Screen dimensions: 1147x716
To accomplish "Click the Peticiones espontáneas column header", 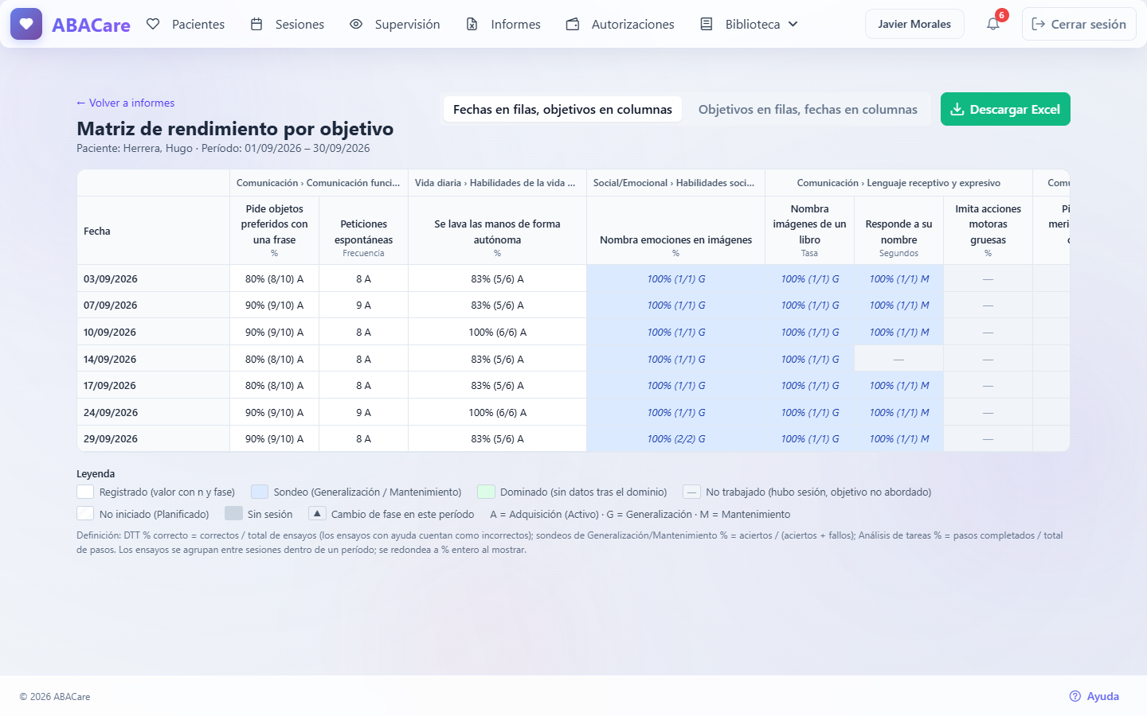I will click(x=363, y=231).
